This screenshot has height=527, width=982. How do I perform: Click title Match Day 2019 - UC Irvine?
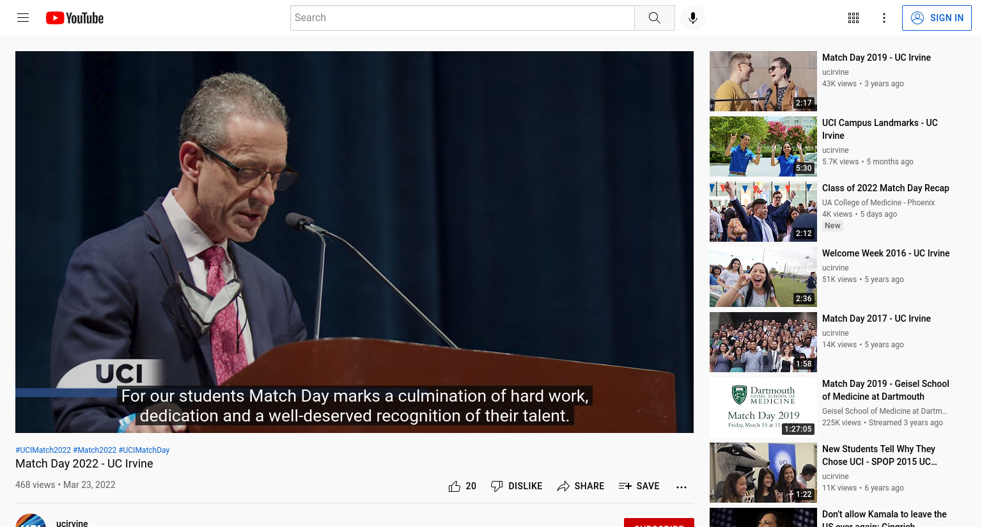877,58
